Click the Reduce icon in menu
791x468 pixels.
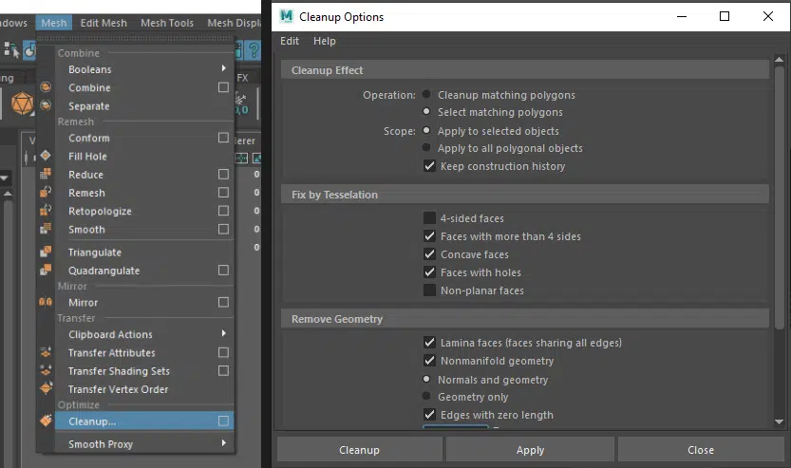pos(46,174)
